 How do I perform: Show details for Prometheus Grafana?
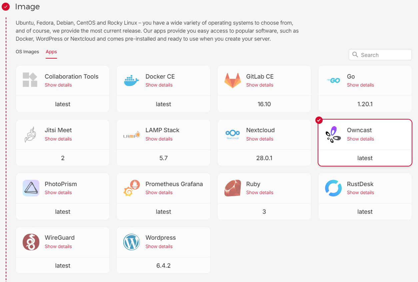(x=159, y=192)
